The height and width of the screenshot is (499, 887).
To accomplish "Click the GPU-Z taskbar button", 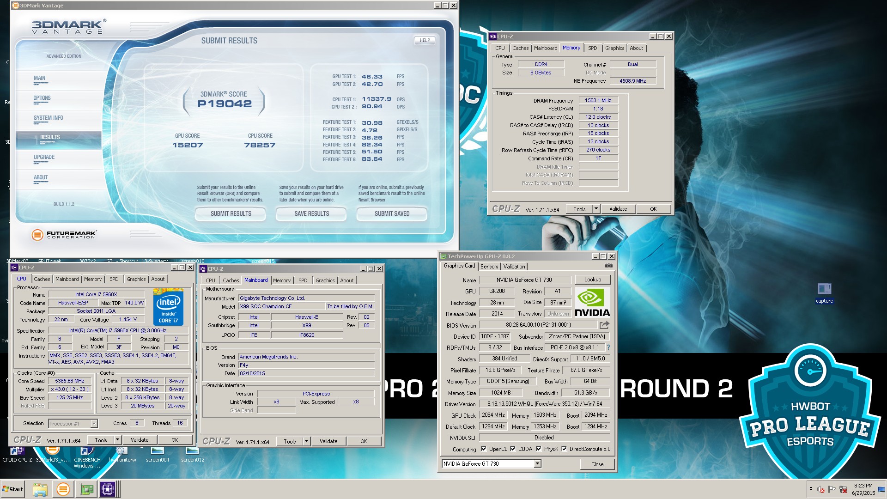I will (86, 489).
